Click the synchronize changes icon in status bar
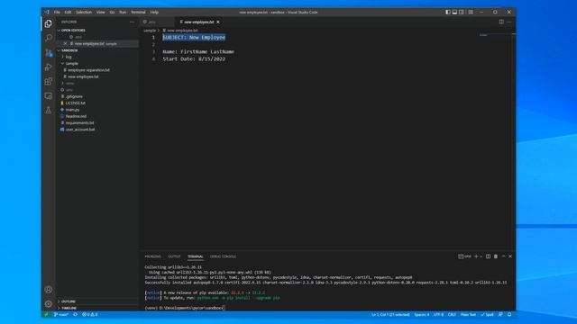The height and width of the screenshot is (324, 577). [x=75, y=314]
